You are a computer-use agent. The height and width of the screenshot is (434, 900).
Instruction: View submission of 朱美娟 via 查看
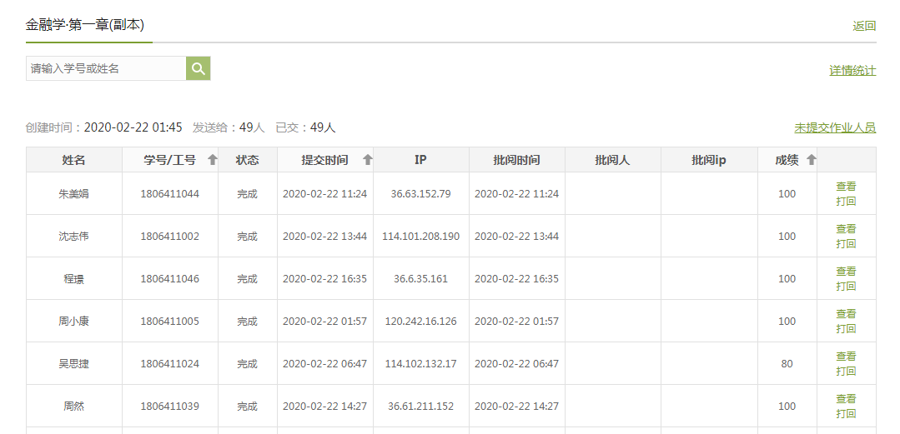click(x=846, y=187)
